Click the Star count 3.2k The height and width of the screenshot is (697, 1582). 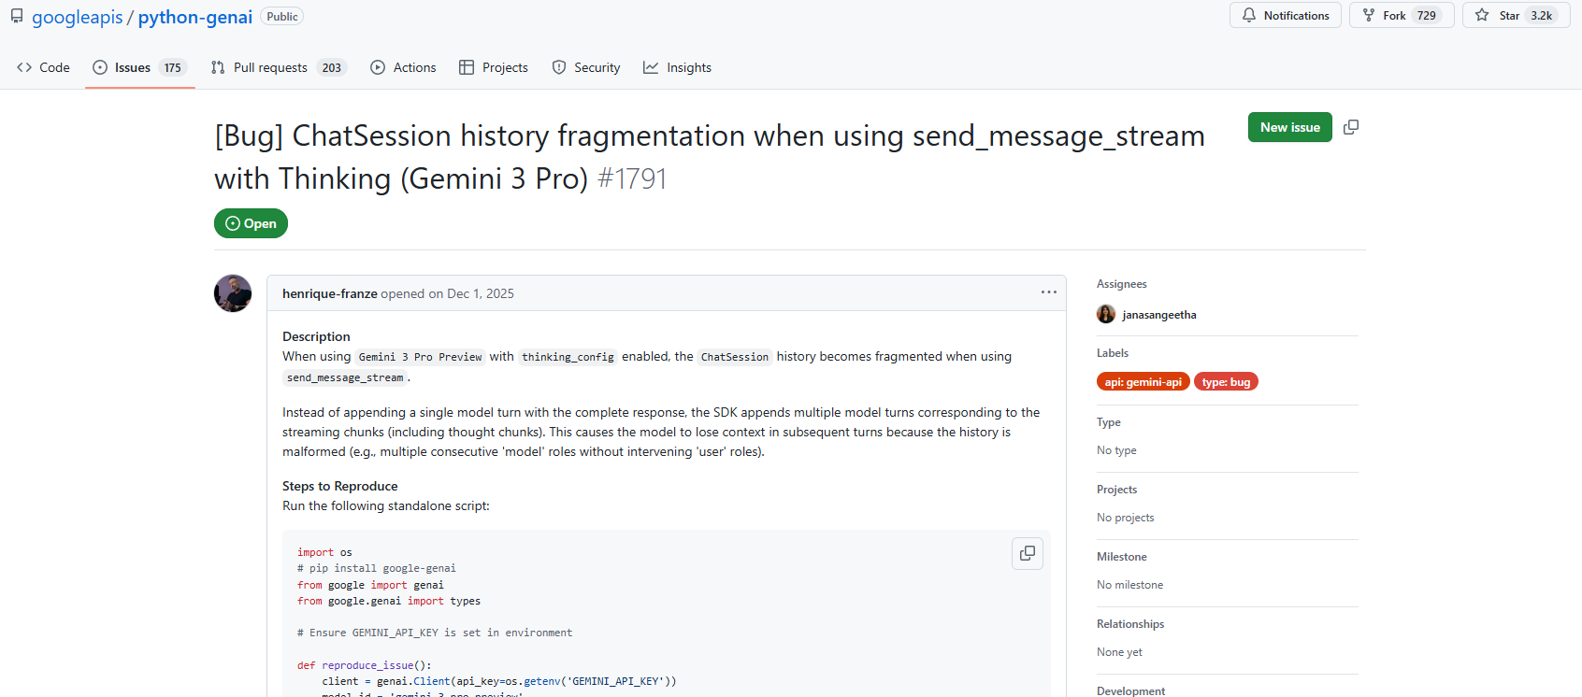pos(1542,15)
